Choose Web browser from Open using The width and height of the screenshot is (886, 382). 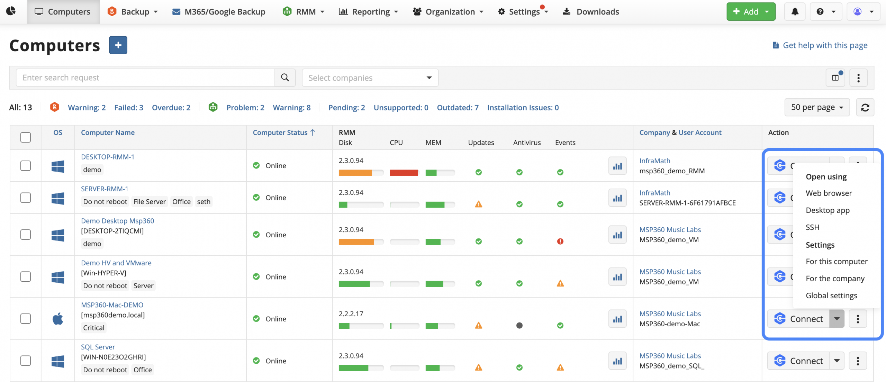pyautogui.click(x=829, y=193)
